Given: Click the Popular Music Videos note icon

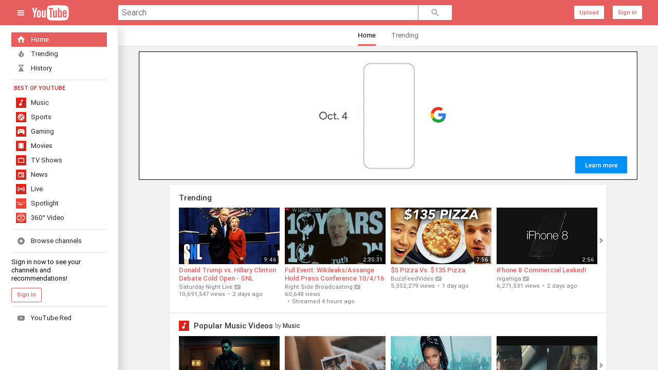Looking at the screenshot, I should [184, 326].
